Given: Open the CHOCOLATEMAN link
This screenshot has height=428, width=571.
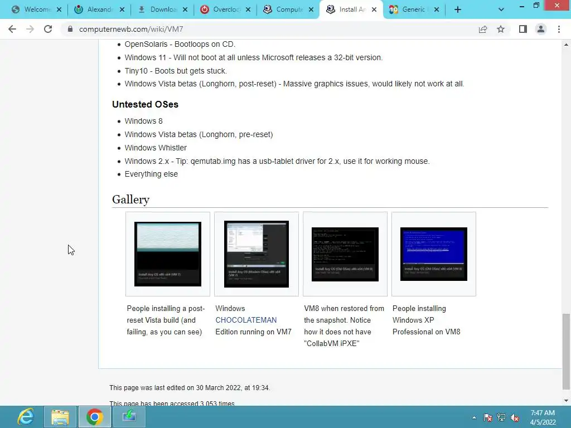Looking at the screenshot, I should click(246, 320).
